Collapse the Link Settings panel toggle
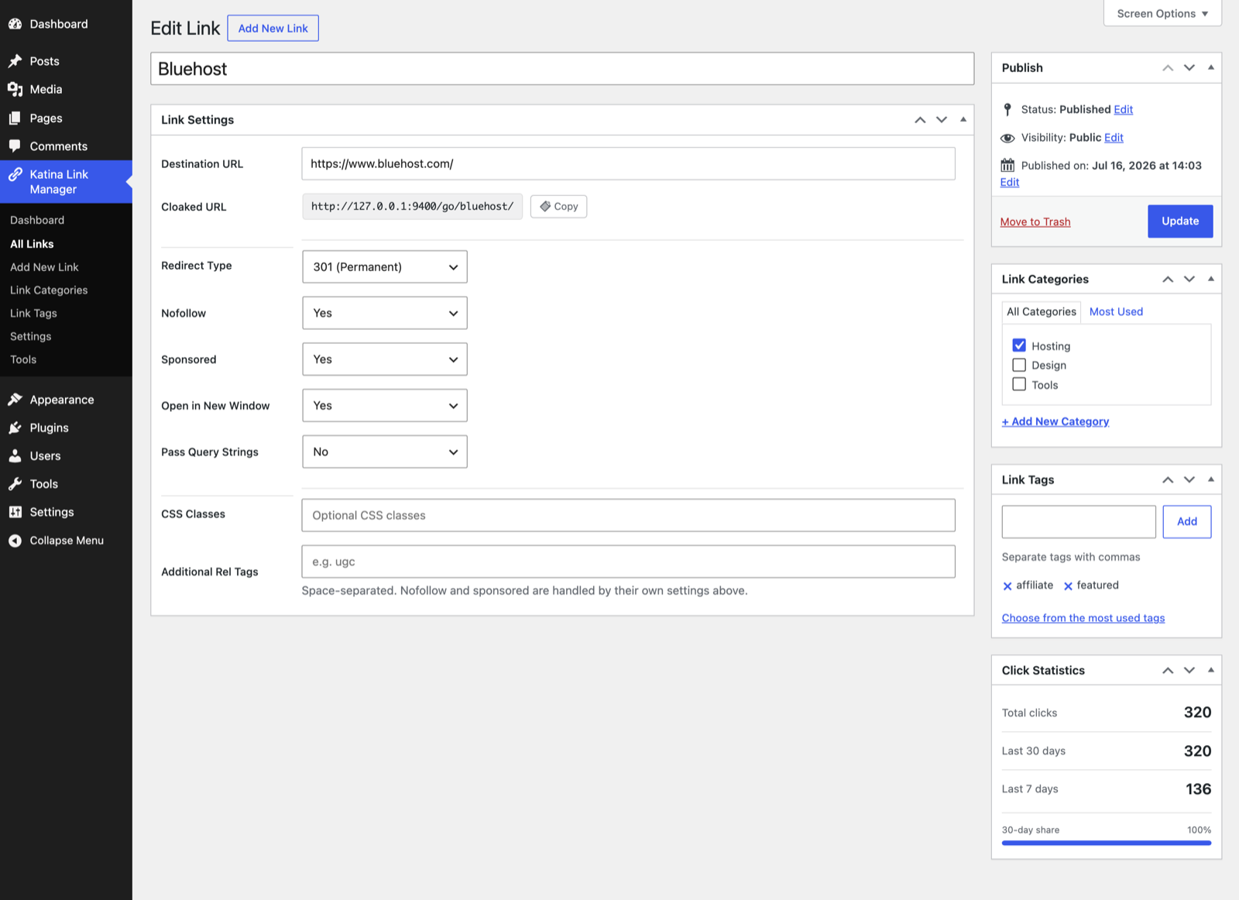The height and width of the screenshot is (900, 1239). [x=963, y=120]
